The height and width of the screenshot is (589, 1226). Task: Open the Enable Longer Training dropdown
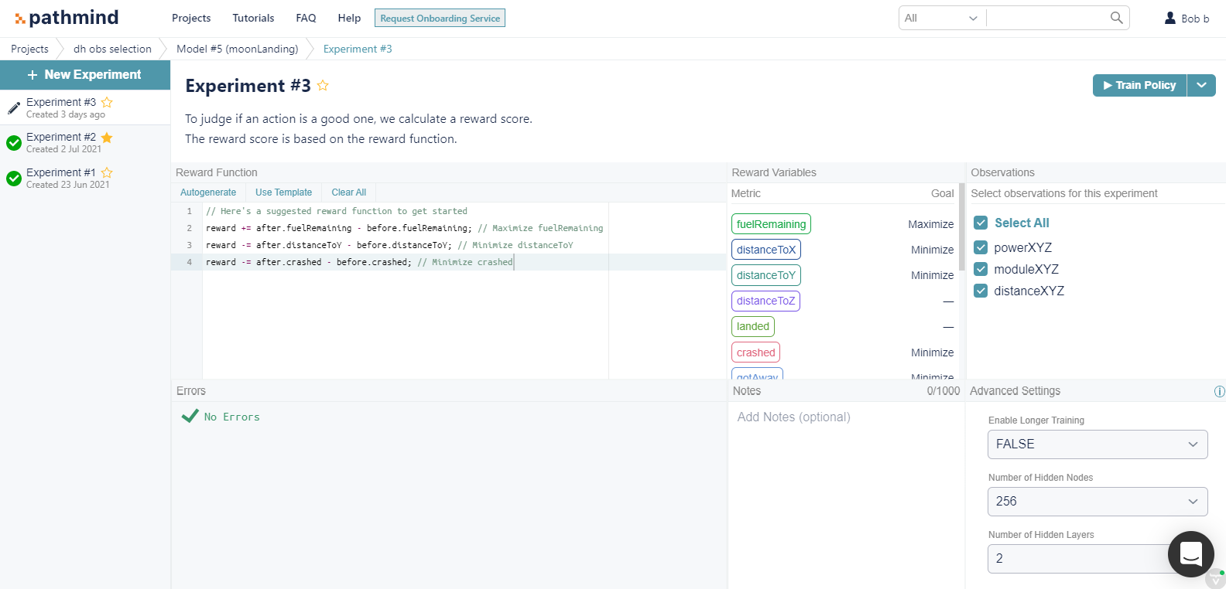[1098, 444]
